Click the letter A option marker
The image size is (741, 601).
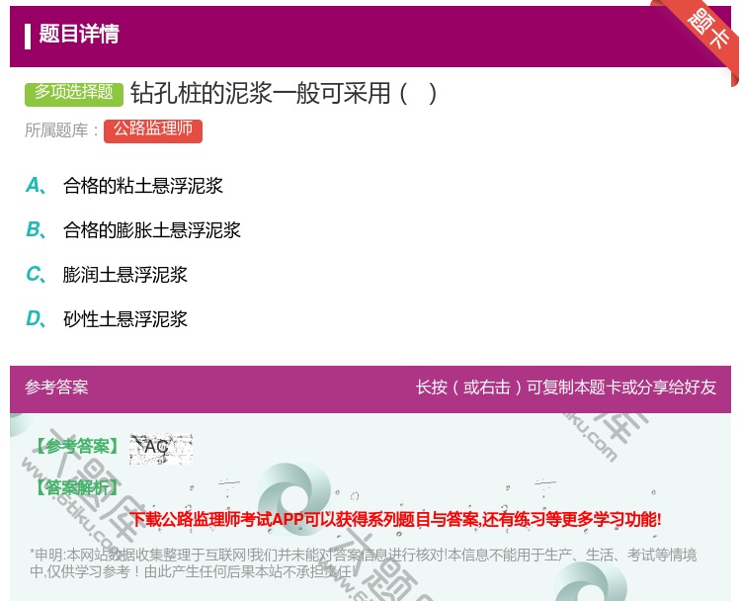36,186
